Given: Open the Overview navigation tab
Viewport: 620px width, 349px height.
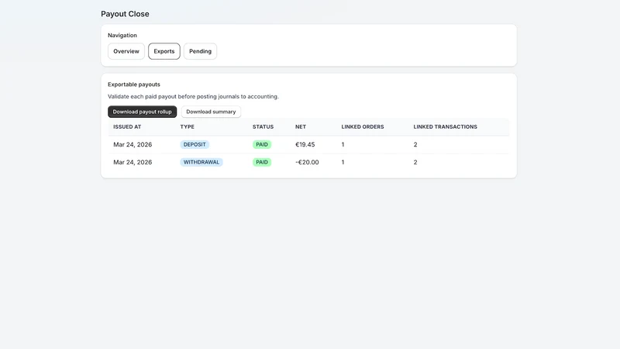Looking at the screenshot, I should (126, 51).
